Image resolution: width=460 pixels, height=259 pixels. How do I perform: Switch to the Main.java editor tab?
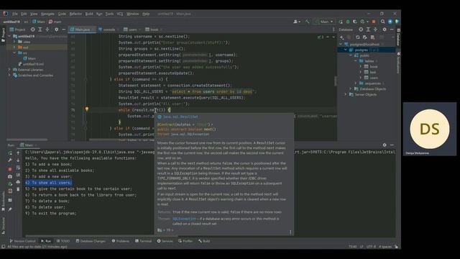click(x=82, y=29)
